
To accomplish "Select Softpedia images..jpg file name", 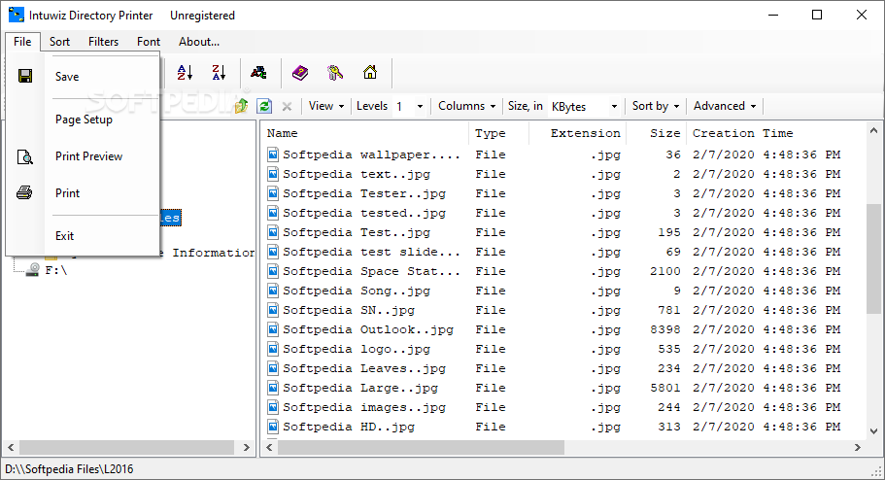I will click(x=364, y=407).
